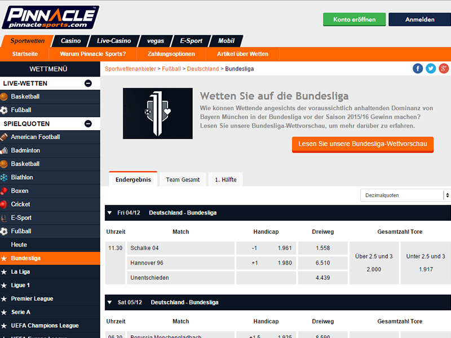The height and width of the screenshot is (338, 451).
Task: Click soccer ball icon under Spielquoten
Action: tap(4, 231)
